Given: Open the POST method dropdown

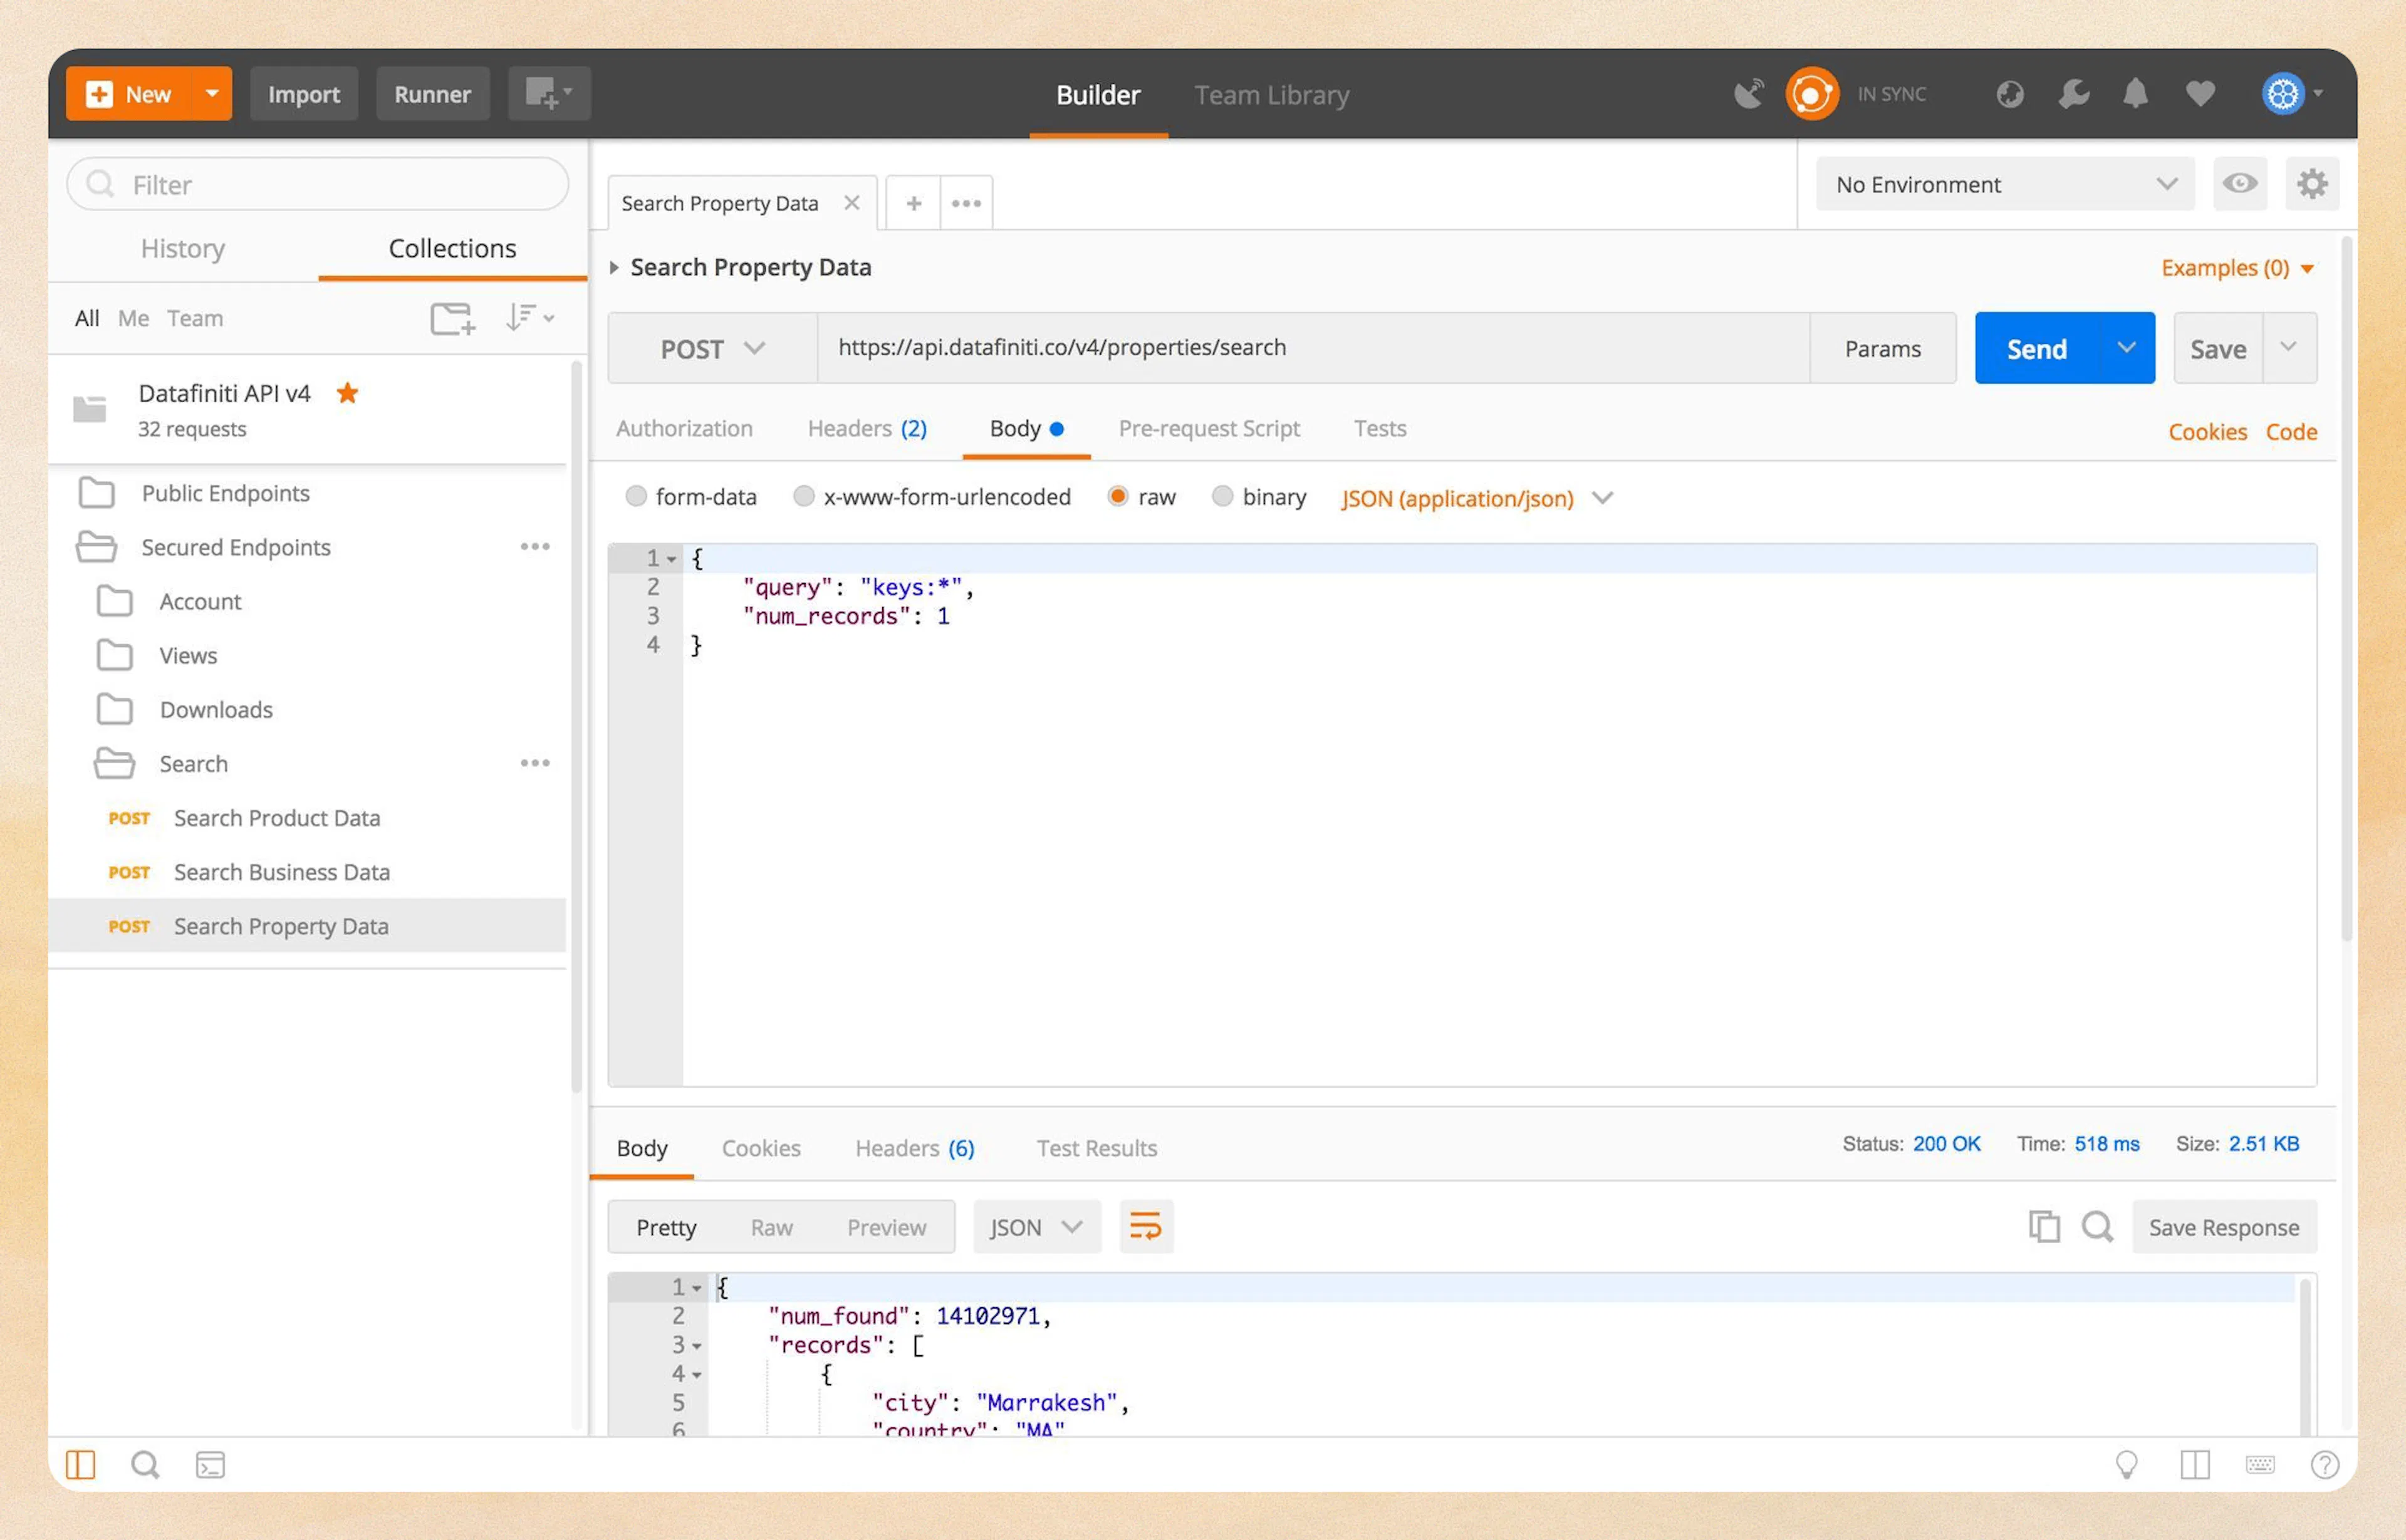Looking at the screenshot, I should tap(711, 348).
